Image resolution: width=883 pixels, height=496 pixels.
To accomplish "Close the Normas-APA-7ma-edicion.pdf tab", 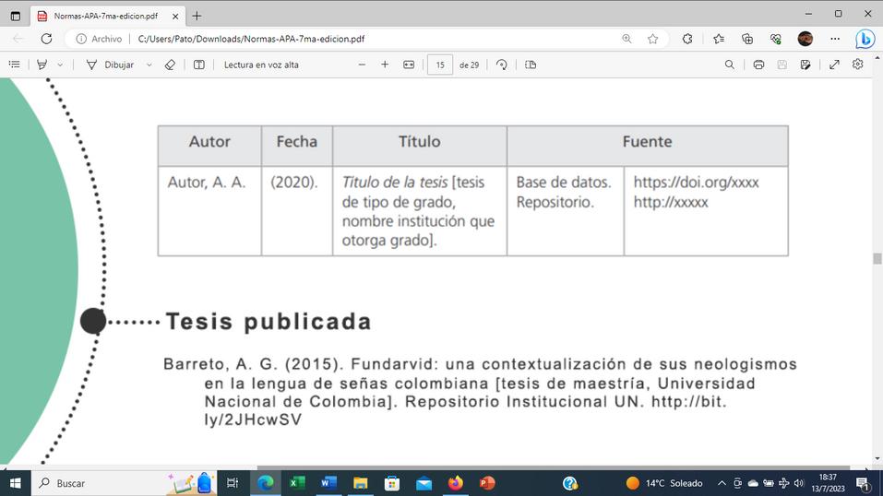I will coord(175,17).
